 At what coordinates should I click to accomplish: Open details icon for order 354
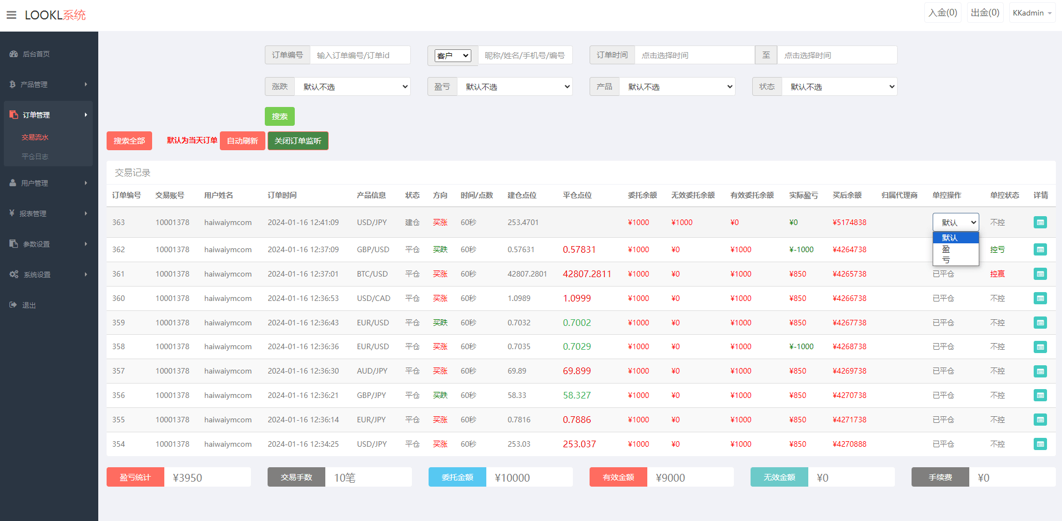(1040, 444)
